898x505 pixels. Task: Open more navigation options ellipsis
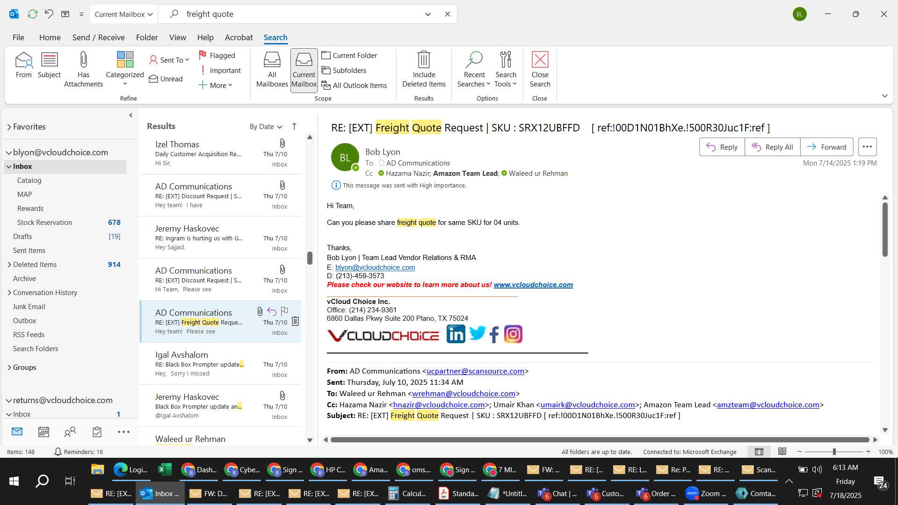(x=123, y=432)
